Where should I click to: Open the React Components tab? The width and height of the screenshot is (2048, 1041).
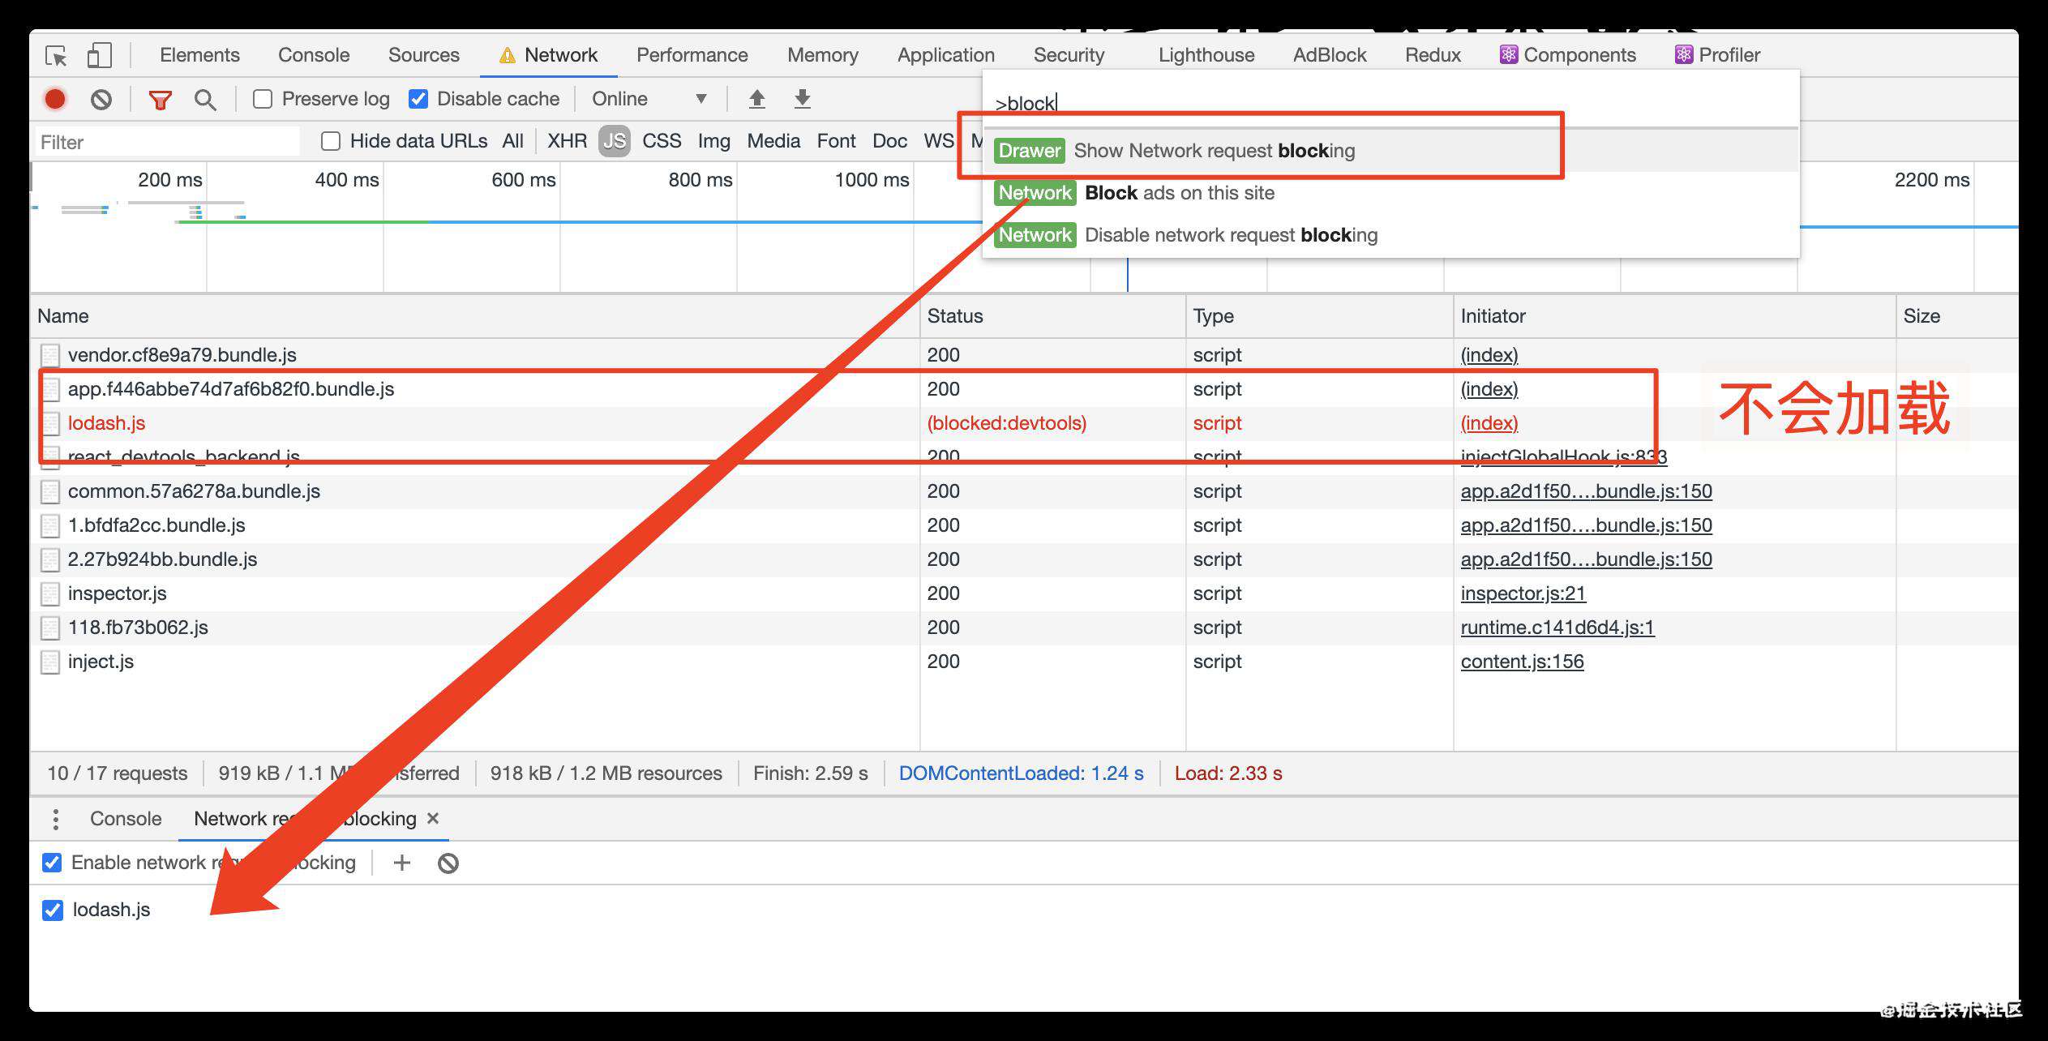[x=1567, y=55]
